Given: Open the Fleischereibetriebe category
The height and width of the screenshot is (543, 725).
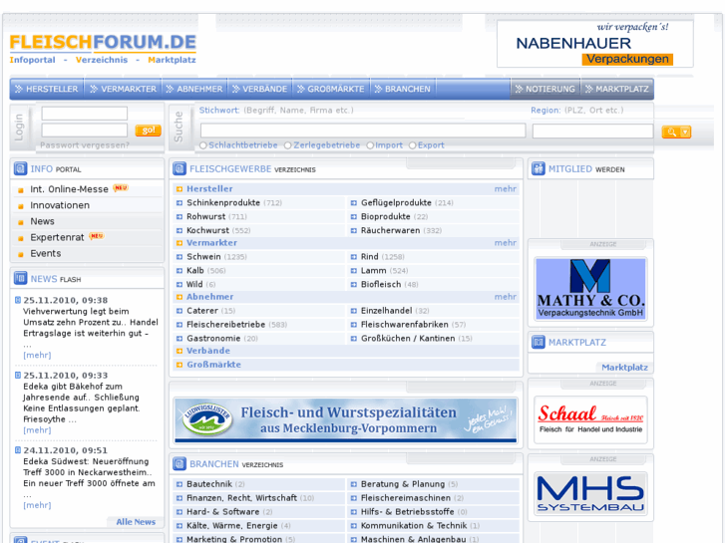Looking at the screenshot, I should pos(226,325).
